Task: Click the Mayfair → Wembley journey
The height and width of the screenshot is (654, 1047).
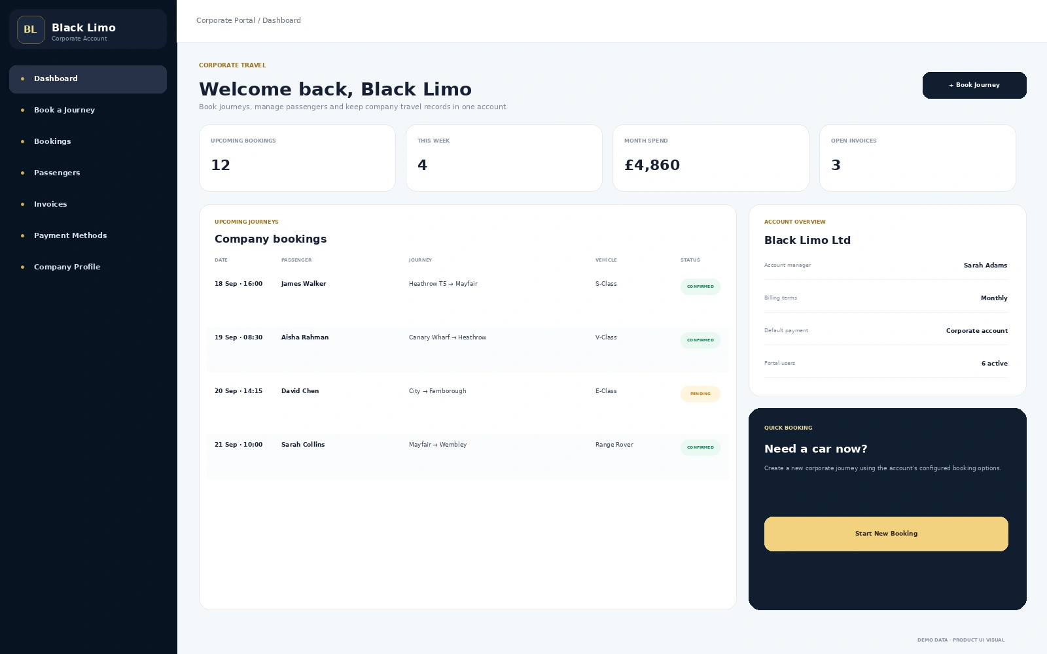Action: [x=438, y=445]
